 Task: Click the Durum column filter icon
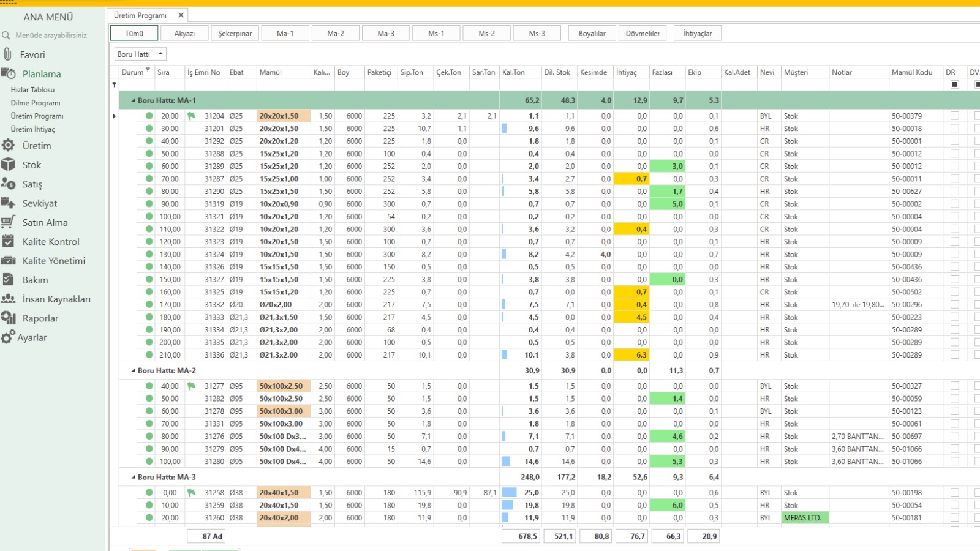click(148, 70)
